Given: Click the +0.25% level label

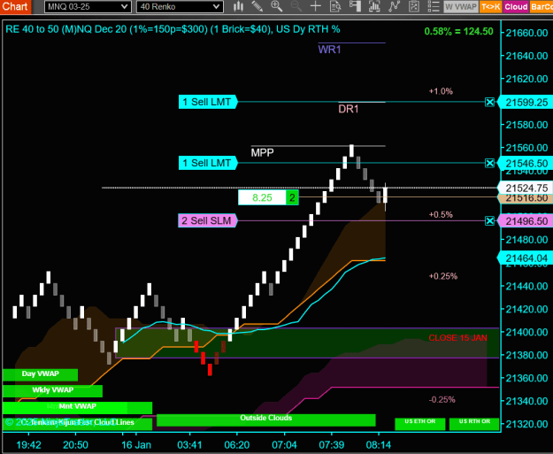Looking at the screenshot, I should click(443, 276).
